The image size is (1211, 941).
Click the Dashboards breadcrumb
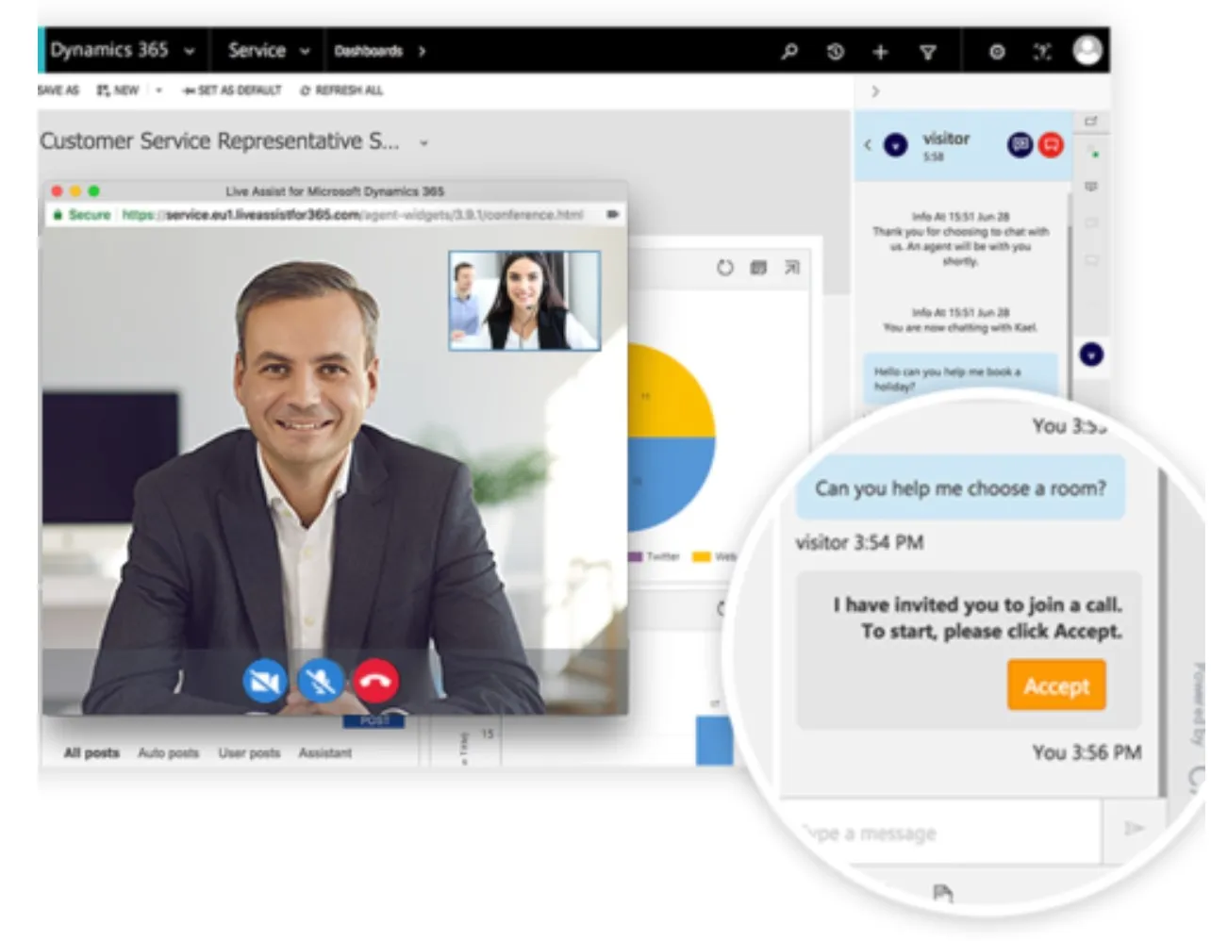(x=369, y=51)
